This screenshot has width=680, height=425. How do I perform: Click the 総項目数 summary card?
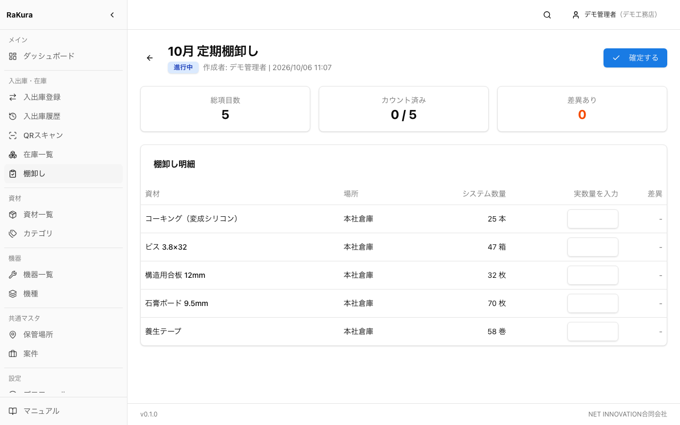pos(225,109)
